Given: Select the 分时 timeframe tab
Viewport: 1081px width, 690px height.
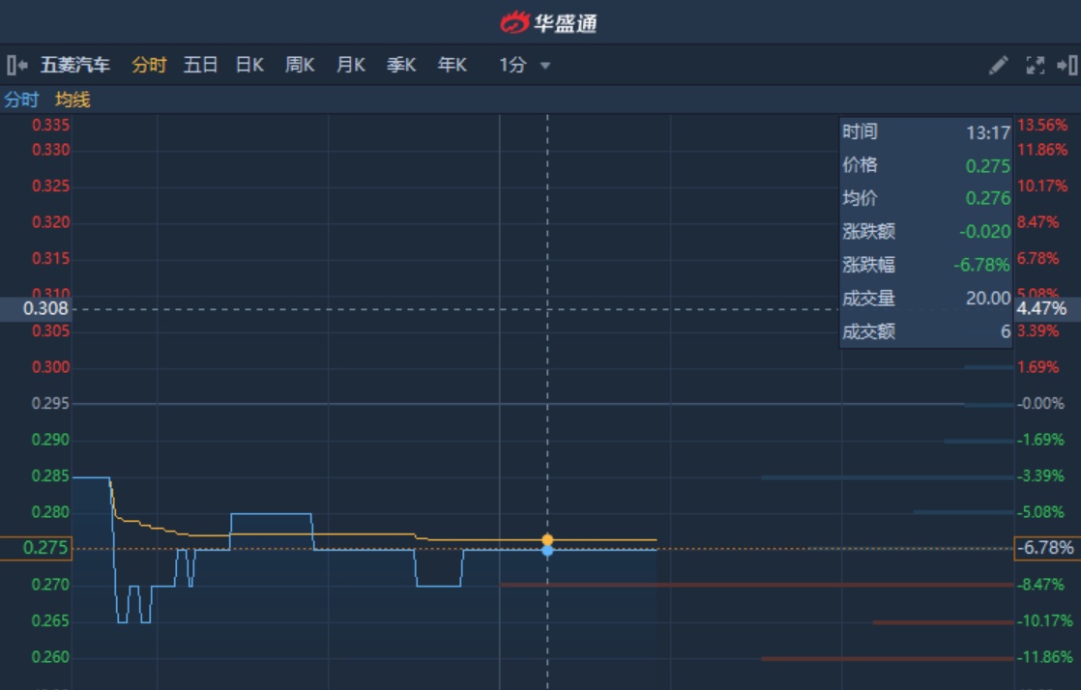Looking at the screenshot, I should pyautogui.click(x=150, y=66).
